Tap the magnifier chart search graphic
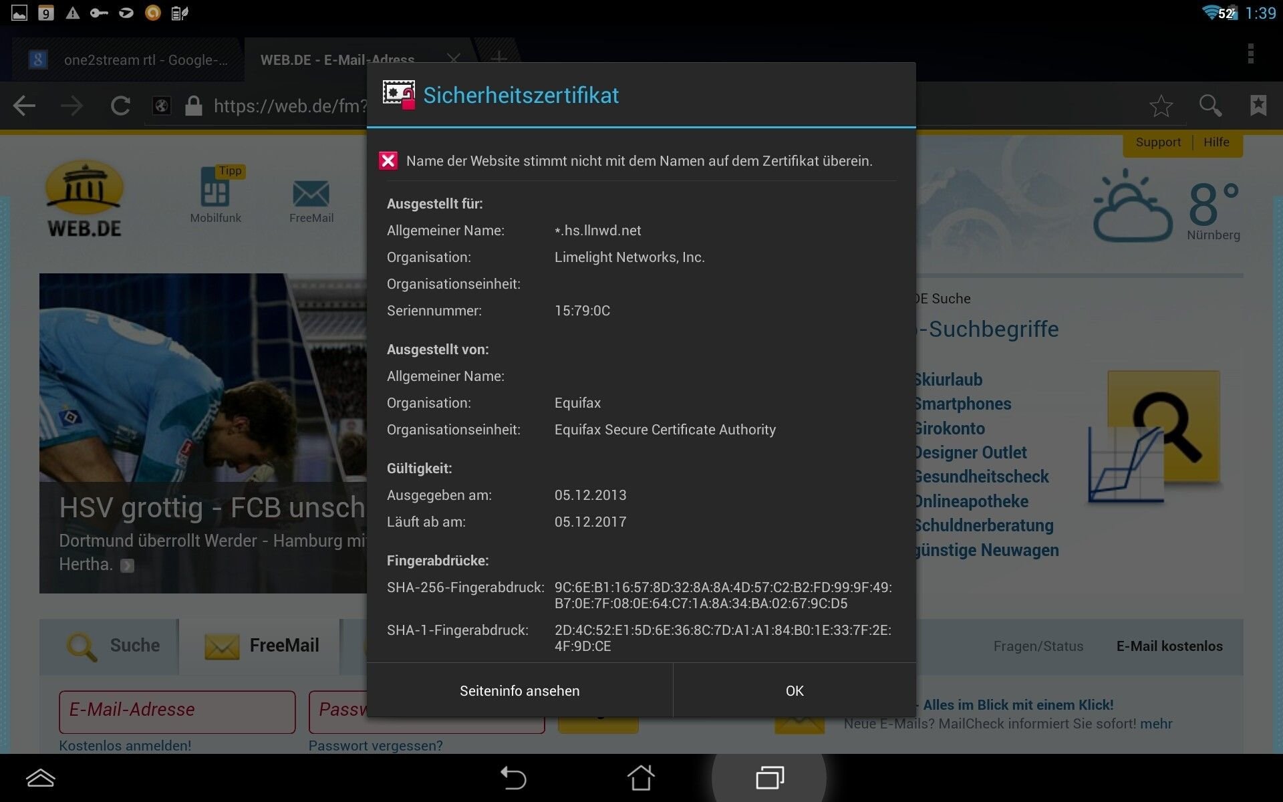The height and width of the screenshot is (802, 1283). (1155, 437)
